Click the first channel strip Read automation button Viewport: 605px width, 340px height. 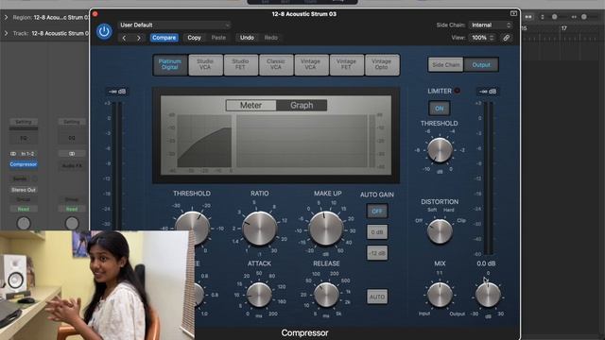(24, 209)
